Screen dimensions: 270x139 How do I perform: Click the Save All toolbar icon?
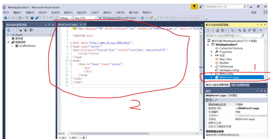coord(37,18)
